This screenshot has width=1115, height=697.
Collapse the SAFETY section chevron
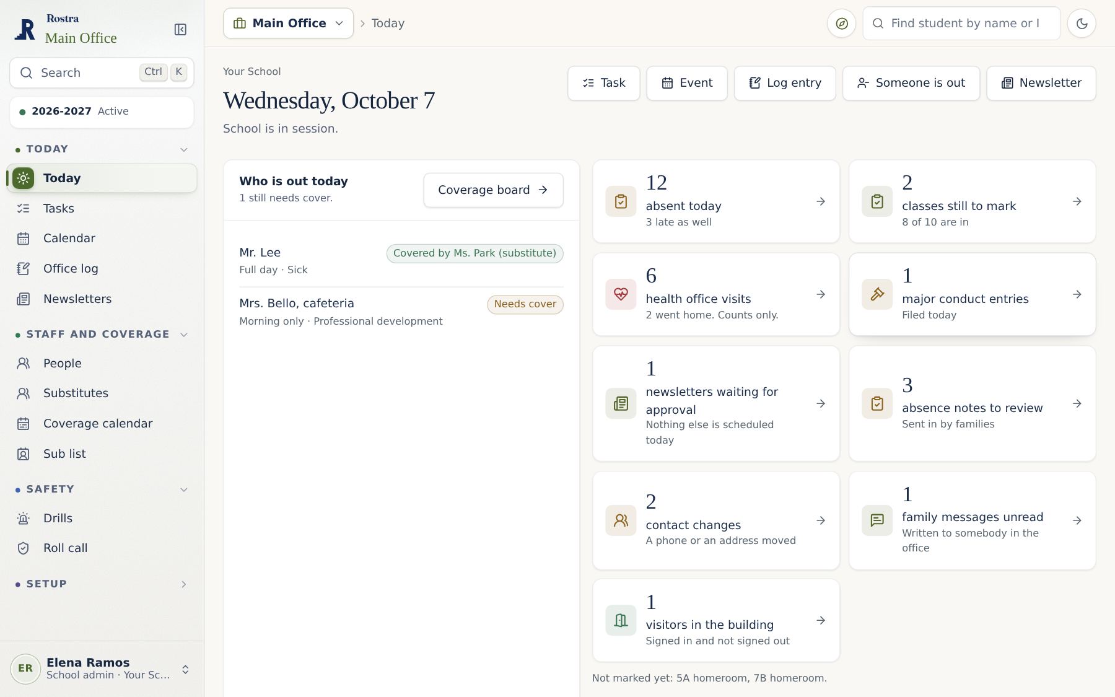[184, 490]
